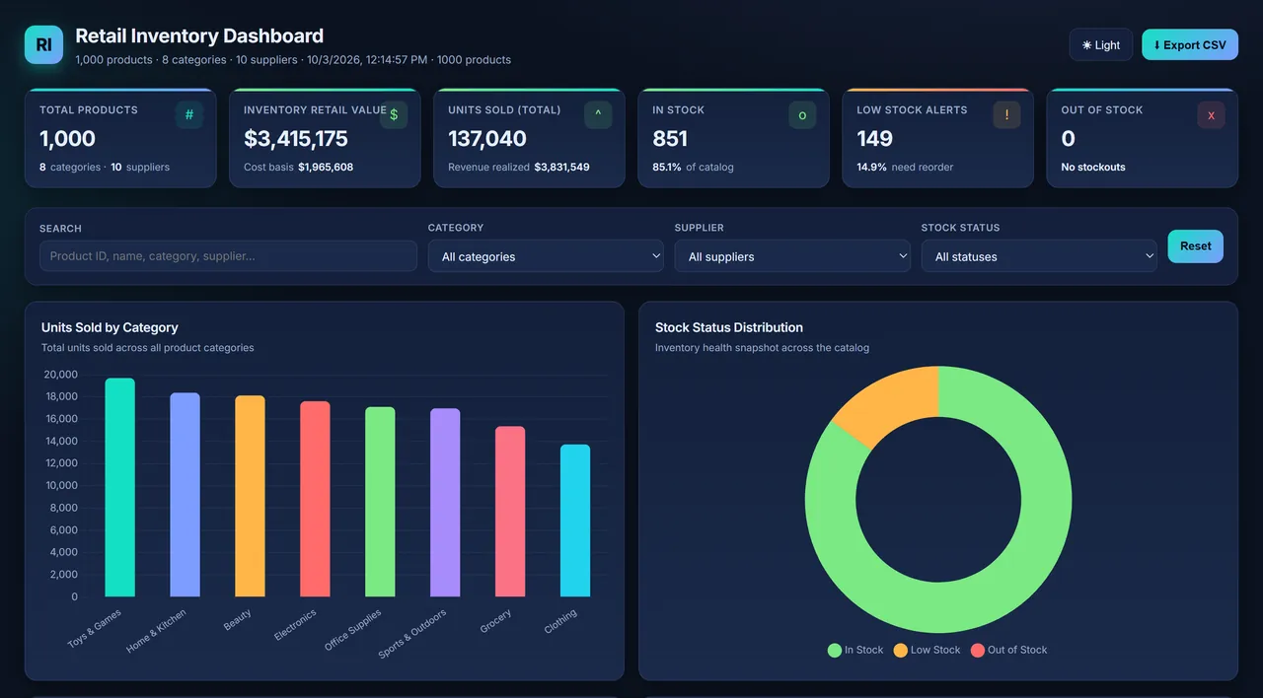Viewport: 1263px width, 698px height.
Task: Switch to Light theme
Action: [x=1100, y=44]
